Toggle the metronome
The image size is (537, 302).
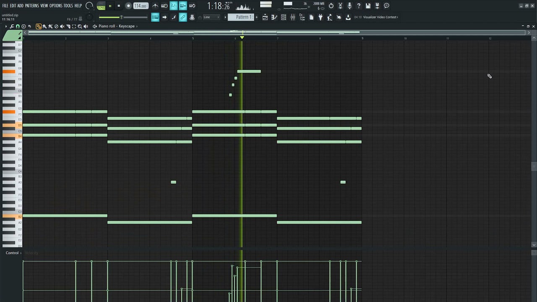tap(155, 6)
